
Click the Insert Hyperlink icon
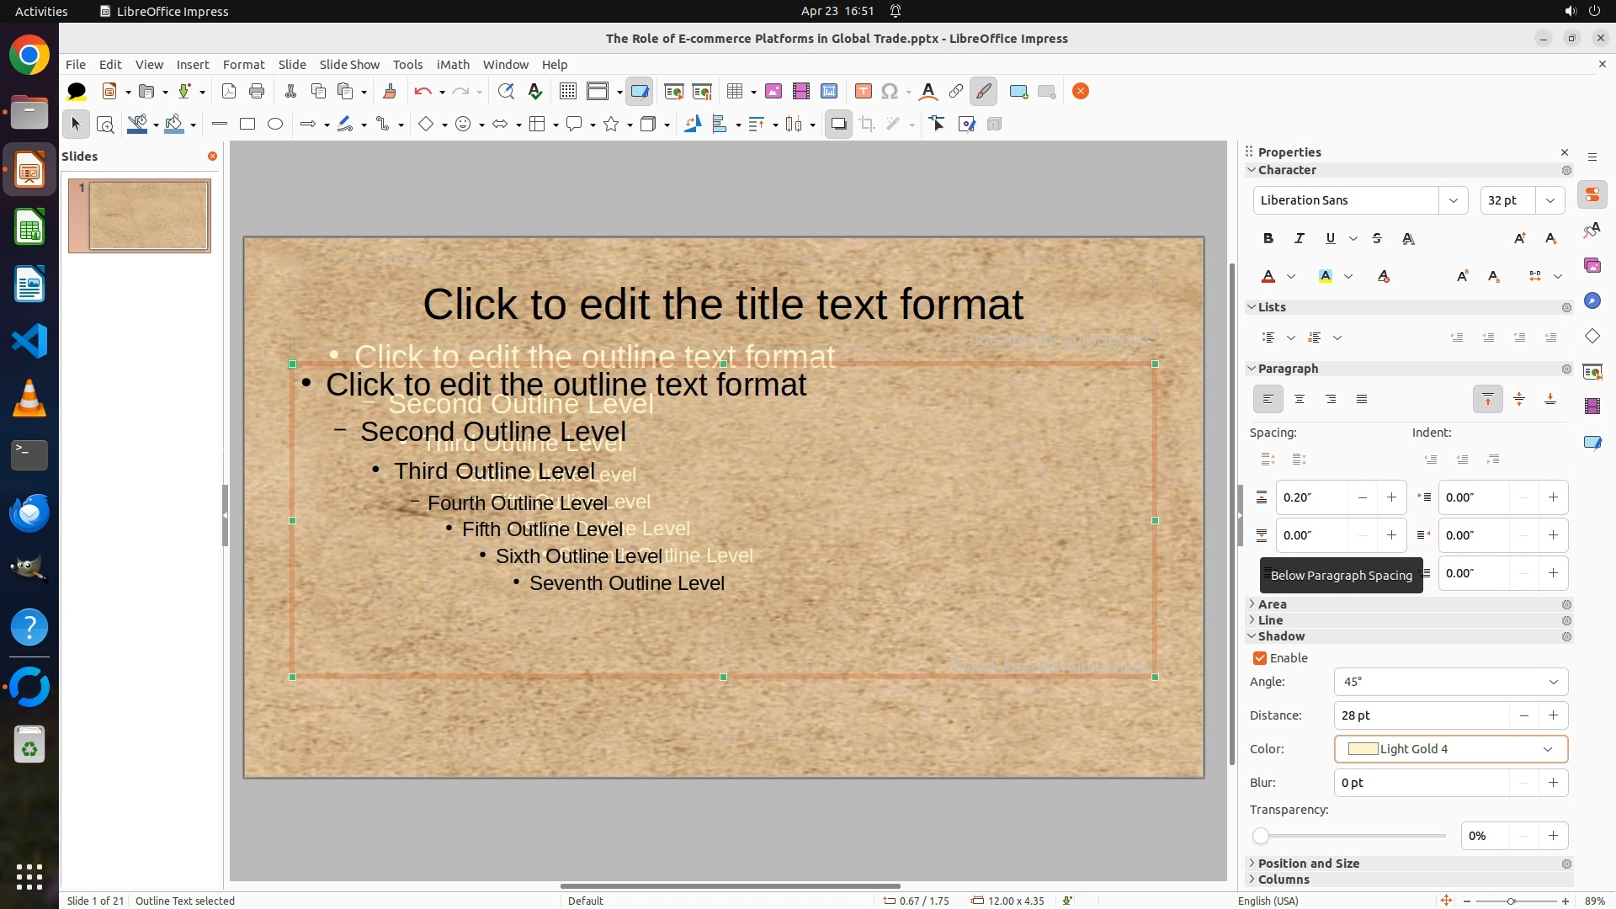tap(956, 92)
